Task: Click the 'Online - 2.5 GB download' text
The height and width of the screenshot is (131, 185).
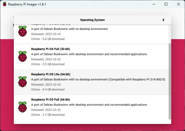Action: (48, 64)
